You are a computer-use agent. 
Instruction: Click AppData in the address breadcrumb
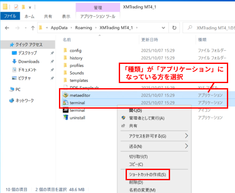click(59, 28)
